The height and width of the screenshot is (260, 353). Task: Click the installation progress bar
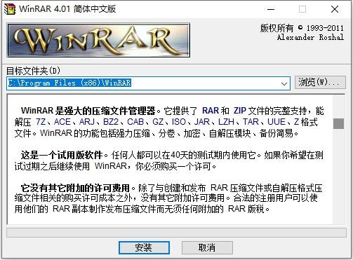pyautogui.click(x=176, y=233)
